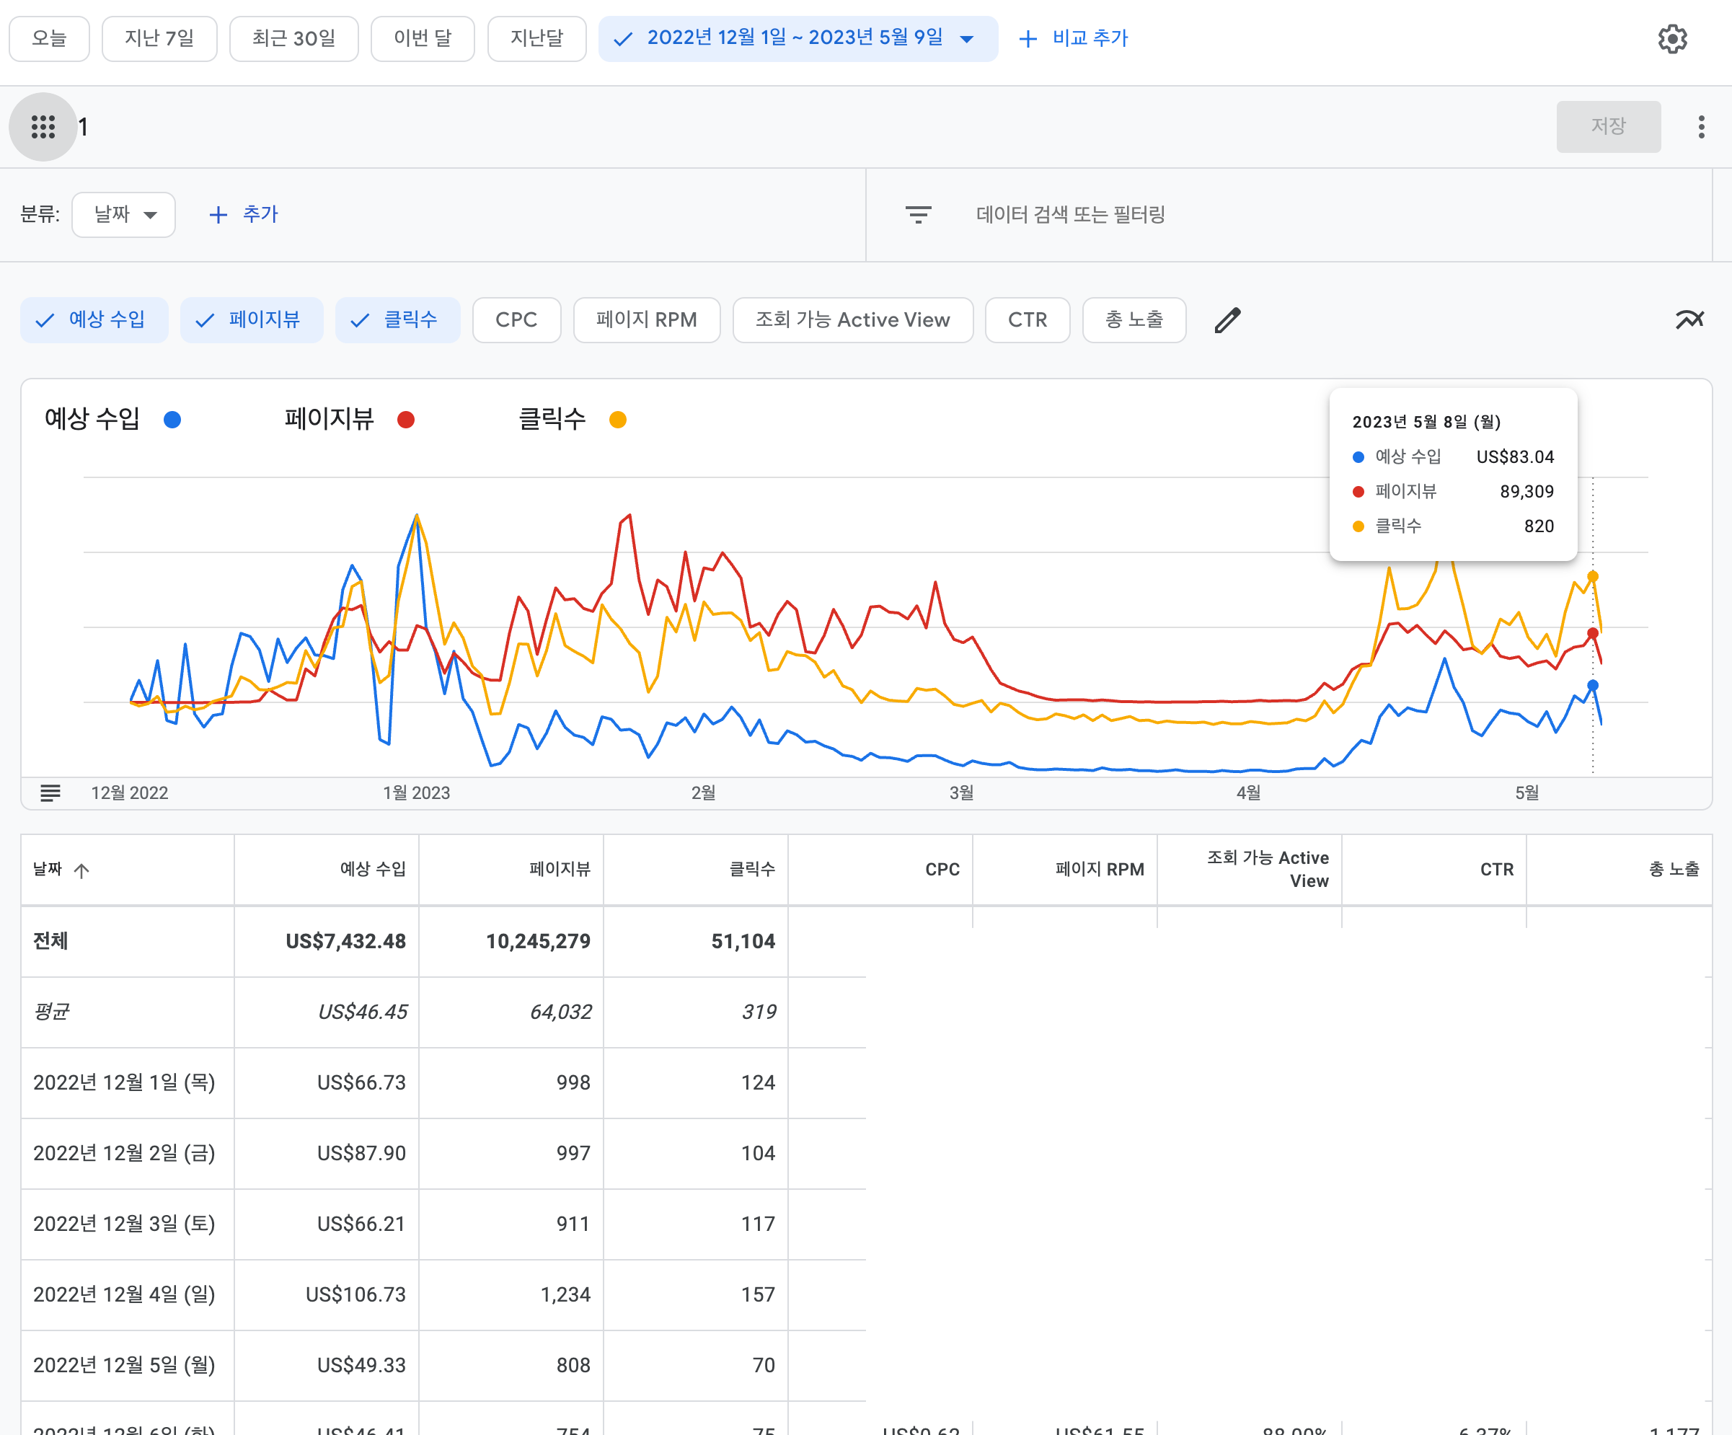This screenshot has width=1732, height=1435.
Task: Enable the 페이지 RPM metric chip
Action: (x=647, y=320)
